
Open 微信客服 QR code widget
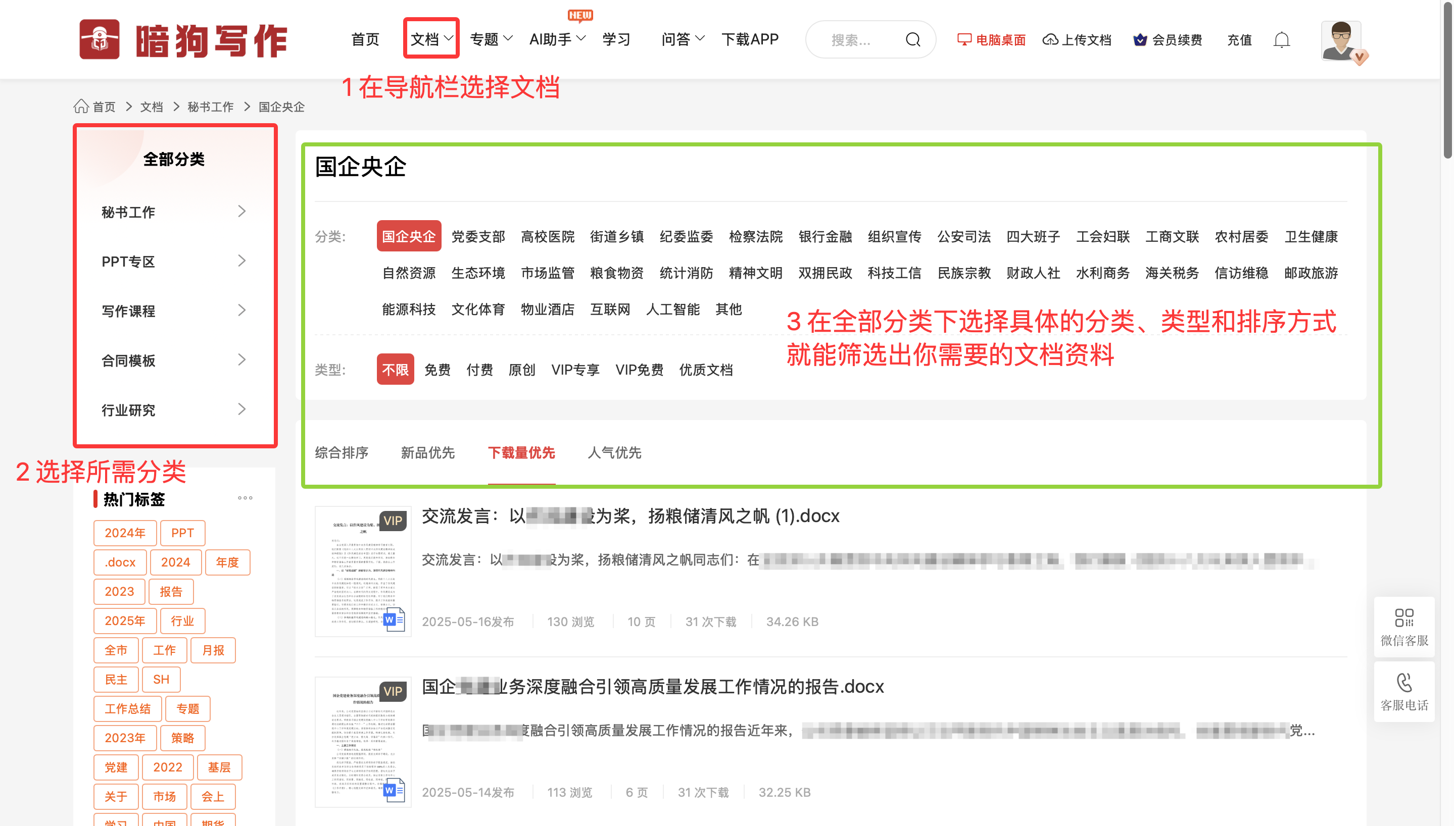pos(1404,628)
